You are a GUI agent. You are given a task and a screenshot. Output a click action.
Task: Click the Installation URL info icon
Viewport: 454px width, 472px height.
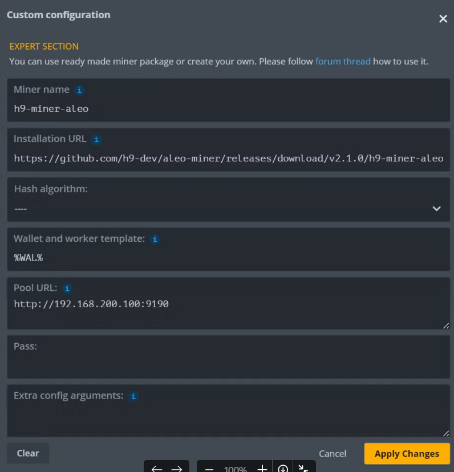pos(97,139)
